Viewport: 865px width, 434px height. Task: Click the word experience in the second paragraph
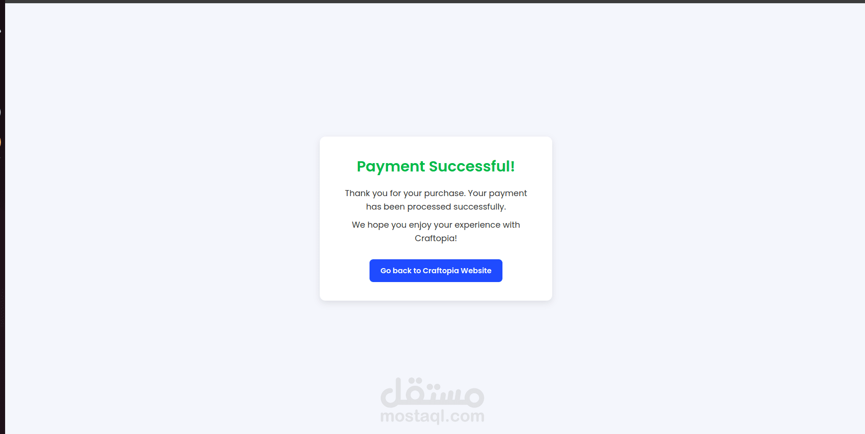click(x=477, y=225)
